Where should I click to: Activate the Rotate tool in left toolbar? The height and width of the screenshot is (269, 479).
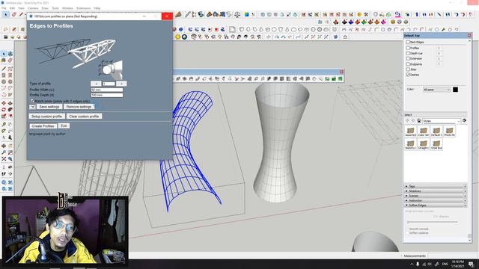[x=4, y=110]
